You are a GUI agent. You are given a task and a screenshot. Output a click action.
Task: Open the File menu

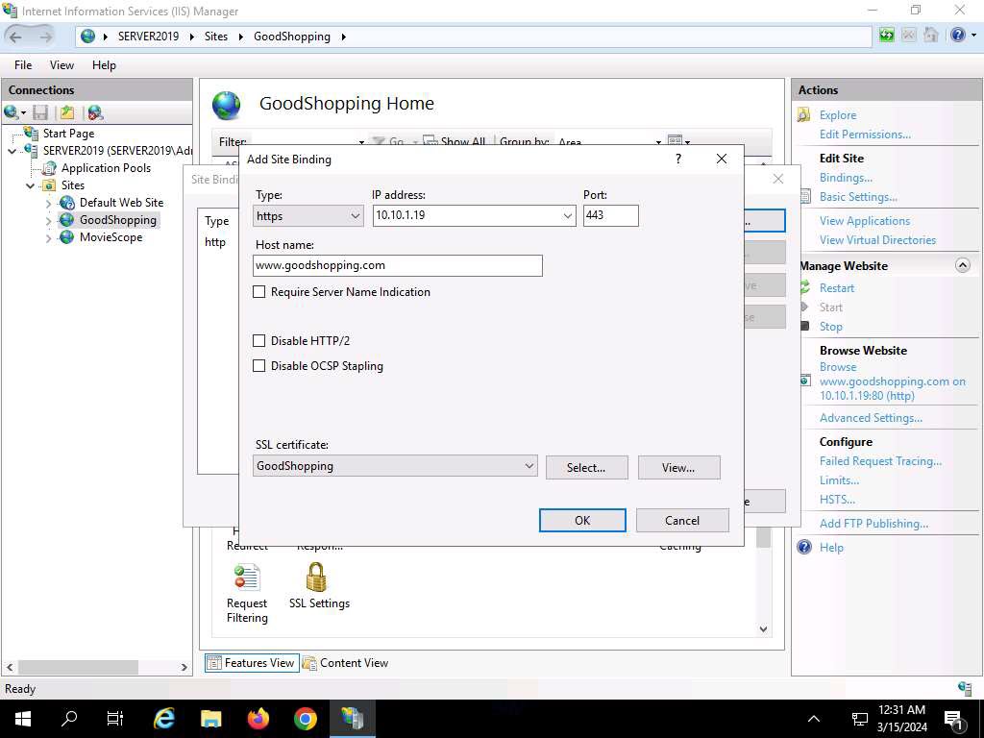(23, 65)
